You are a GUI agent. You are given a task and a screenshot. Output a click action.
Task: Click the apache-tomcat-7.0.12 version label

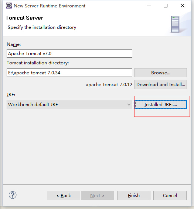tap(109, 85)
